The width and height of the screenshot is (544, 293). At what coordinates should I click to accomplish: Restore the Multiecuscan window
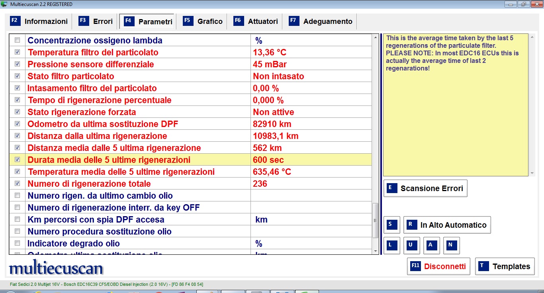523,4
